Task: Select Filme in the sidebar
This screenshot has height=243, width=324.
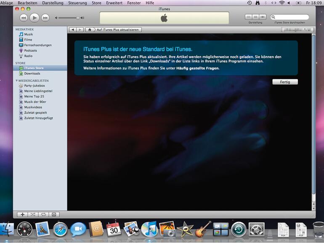Action: (x=28, y=40)
